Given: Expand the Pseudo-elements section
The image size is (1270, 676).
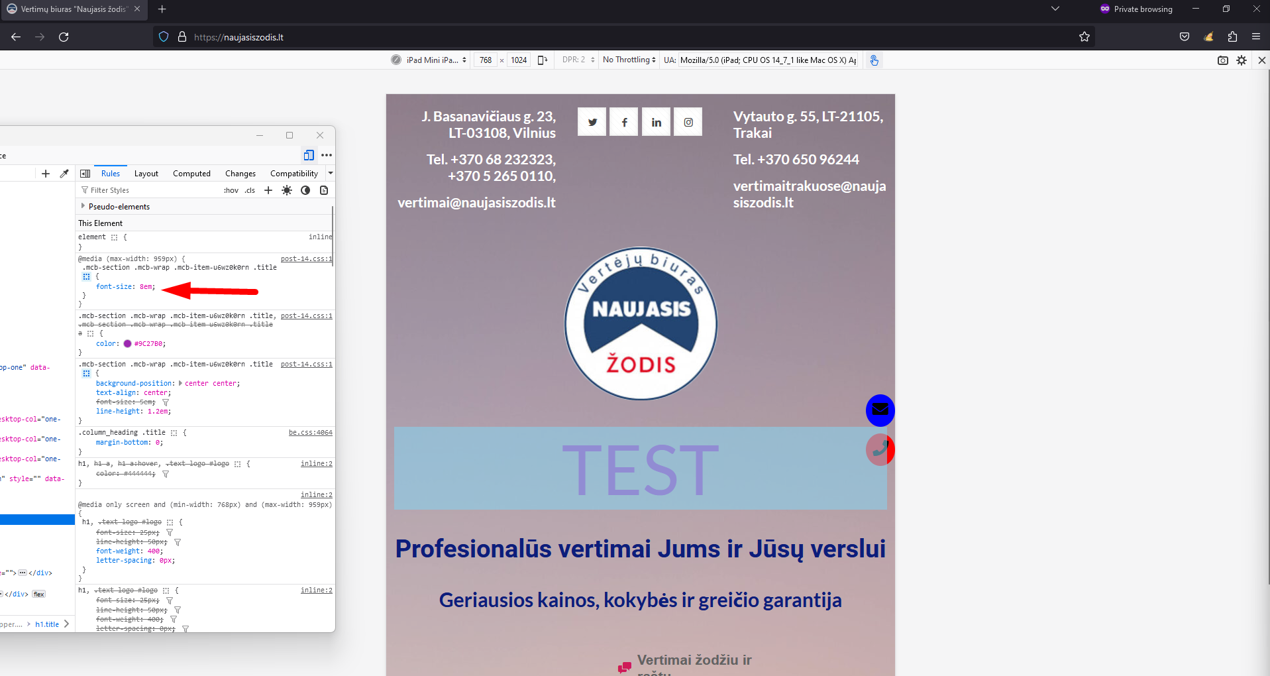Looking at the screenshot, I should pos(83,207).
